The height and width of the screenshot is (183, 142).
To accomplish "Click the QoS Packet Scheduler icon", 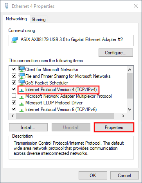I will [x=22, y=83].
